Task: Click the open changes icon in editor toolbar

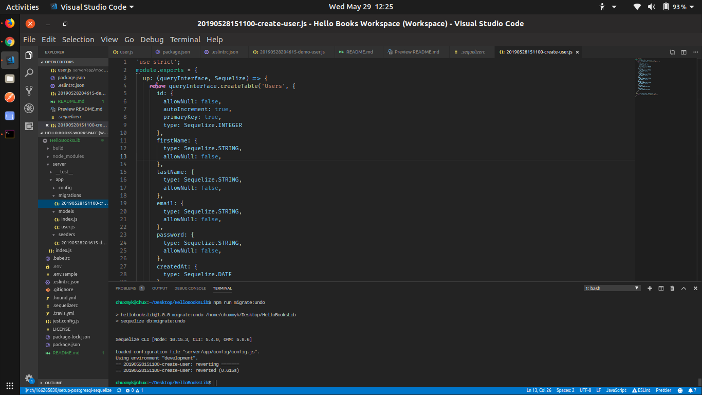Action: pos(672,52)
